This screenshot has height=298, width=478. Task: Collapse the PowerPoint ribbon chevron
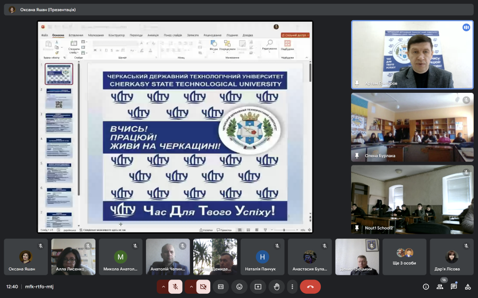pyautogui.click(x=306, y=57)
